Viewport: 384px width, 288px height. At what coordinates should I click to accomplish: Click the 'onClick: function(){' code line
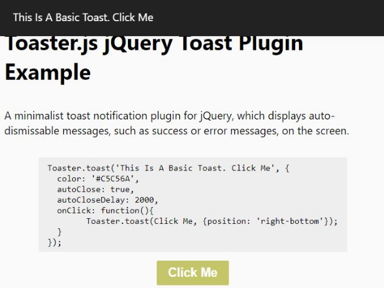pos(105,210)
